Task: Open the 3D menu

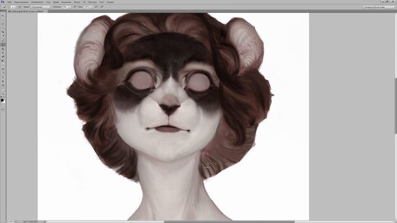Action: point(84,2)
